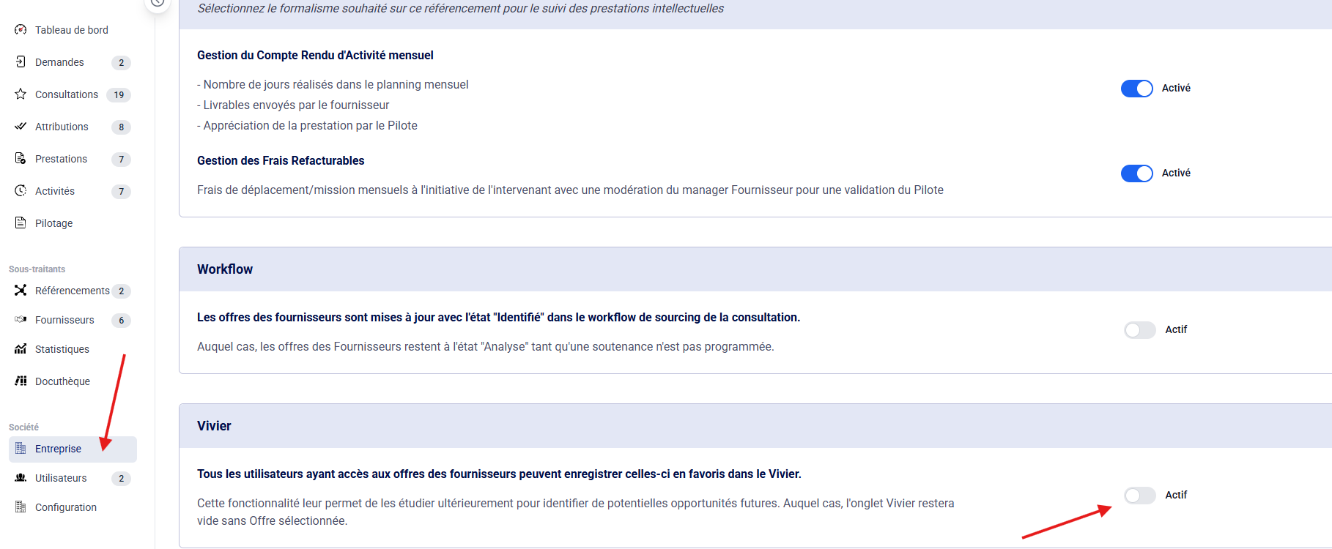
Task: Click the Tableau de bord gauge icon
Action: click(x=21, y=30)
